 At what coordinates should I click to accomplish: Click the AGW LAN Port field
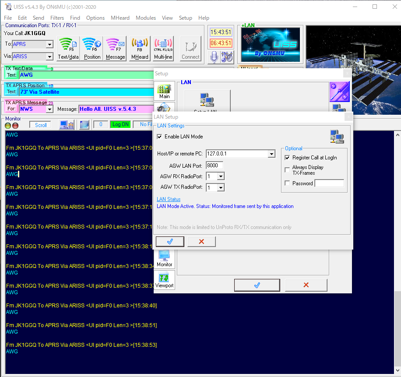[x=215, y=165]
